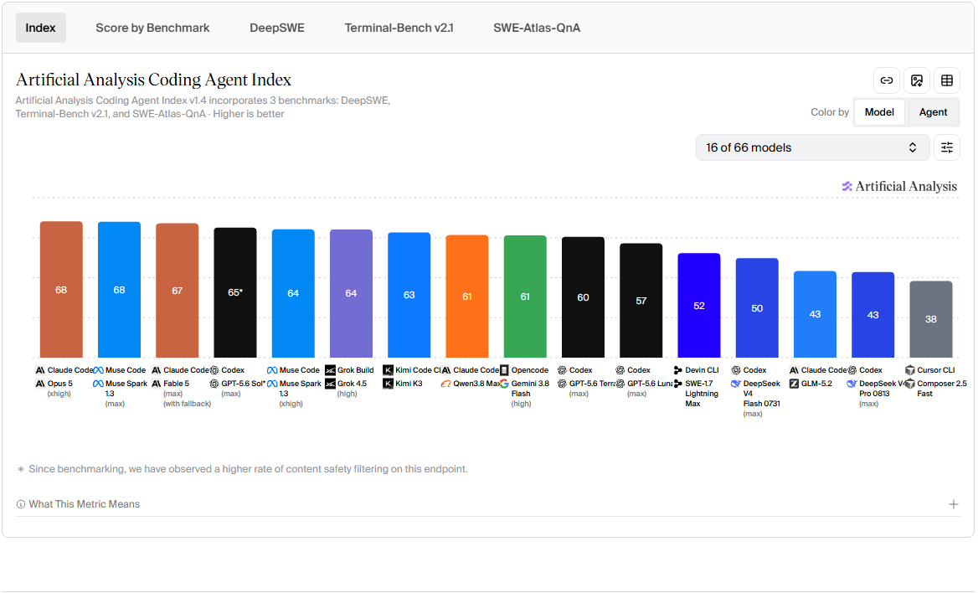Download chart as image icon
Image resolution: width=978 pixels, height=593 pixels.
tap(917, 80)
